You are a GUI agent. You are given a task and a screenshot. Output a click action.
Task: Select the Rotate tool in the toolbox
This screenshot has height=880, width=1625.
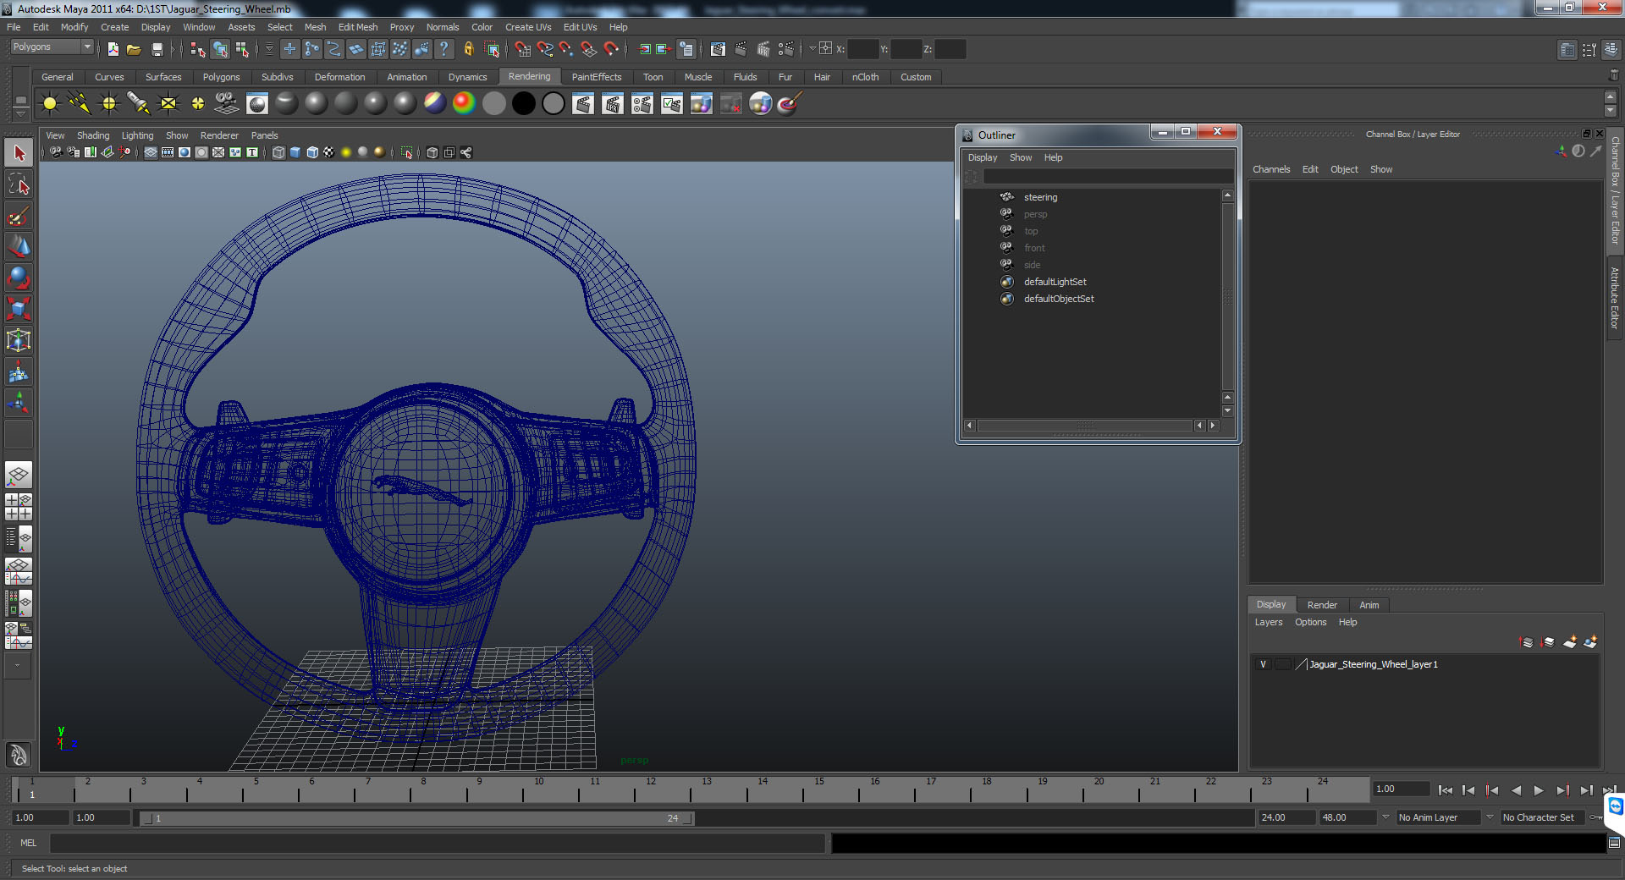click(19, 278)
